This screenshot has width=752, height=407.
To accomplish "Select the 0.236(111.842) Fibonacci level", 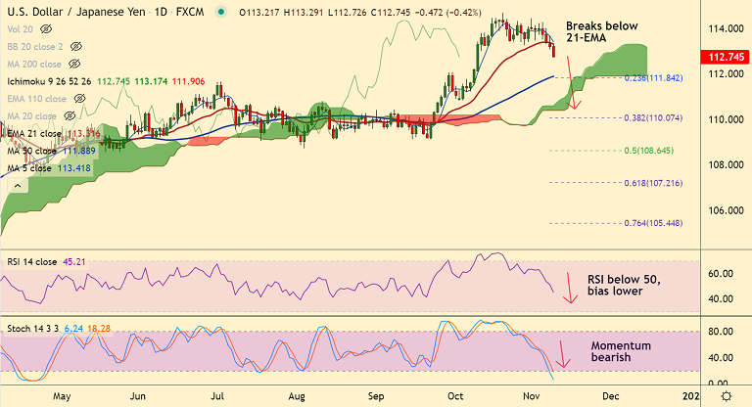I will (653, 77).
